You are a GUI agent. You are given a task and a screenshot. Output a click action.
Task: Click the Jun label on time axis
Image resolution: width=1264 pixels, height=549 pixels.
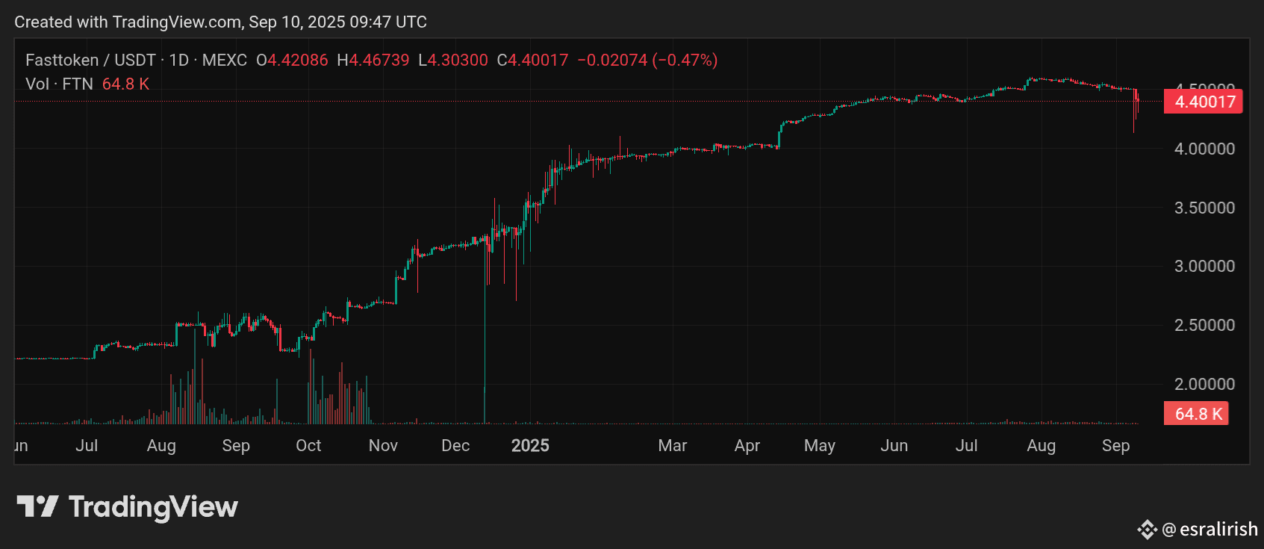(894, 445)
